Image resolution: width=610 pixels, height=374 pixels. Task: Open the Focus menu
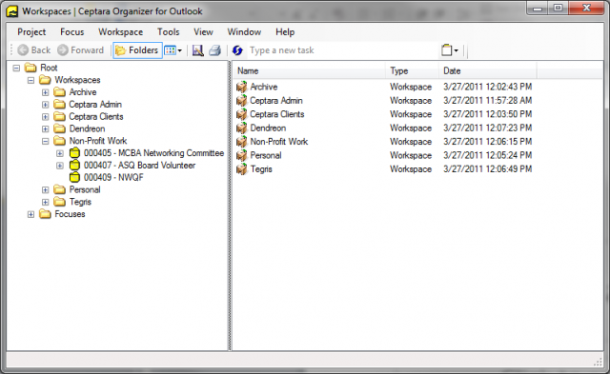72,31
